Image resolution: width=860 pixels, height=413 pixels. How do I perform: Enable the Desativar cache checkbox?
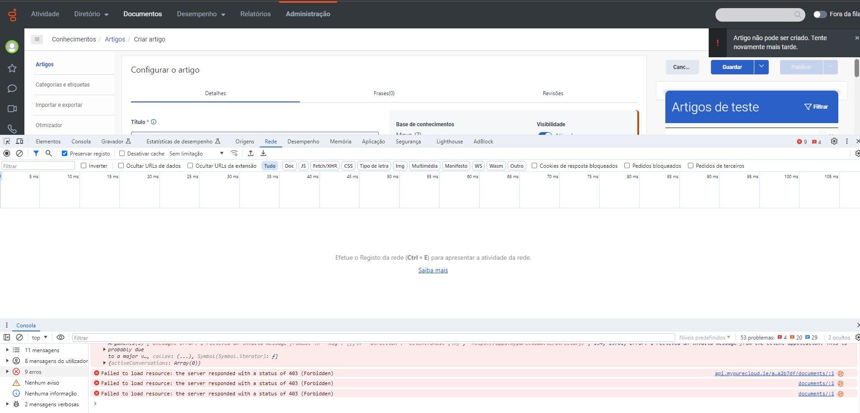[122, 153]
